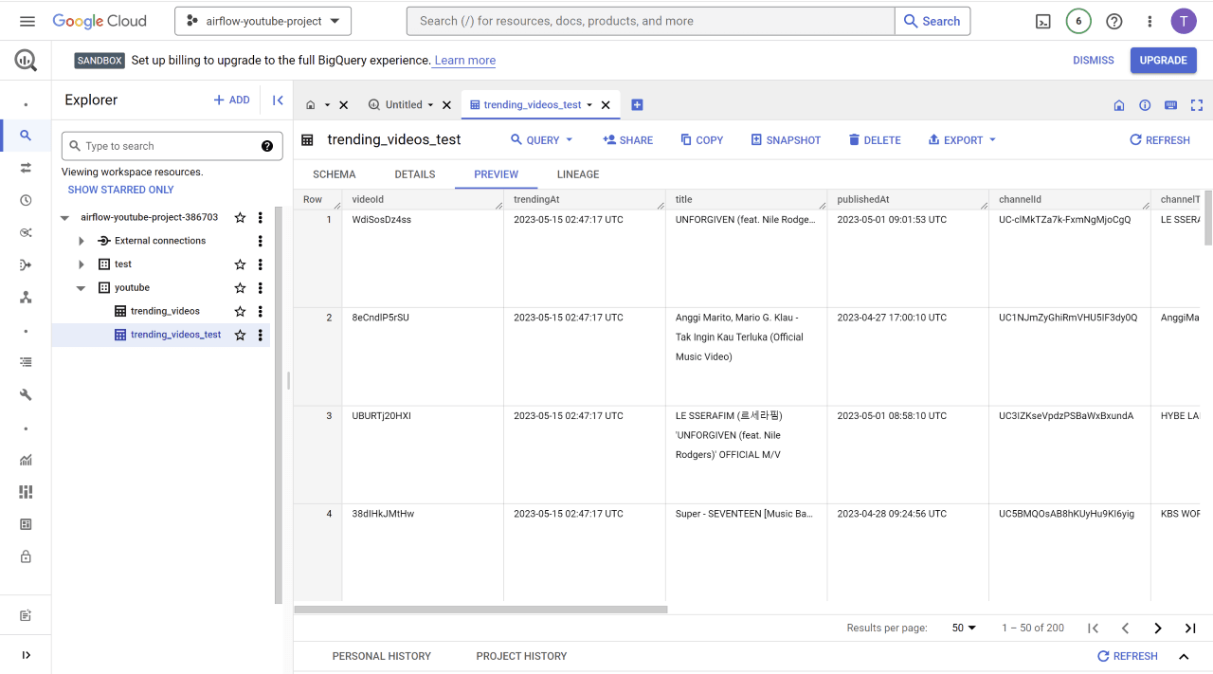This screenshot has width=1213, height=674.
Task: Jump to last page of results
Action: tap(1190, 628)
